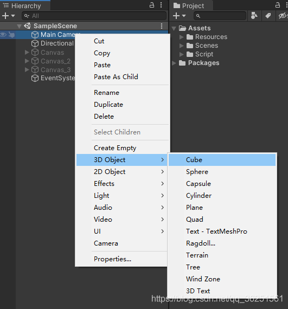Click the Project panel lock icon
The width and height of the screenshot is (288, 309).
point(278,5)
